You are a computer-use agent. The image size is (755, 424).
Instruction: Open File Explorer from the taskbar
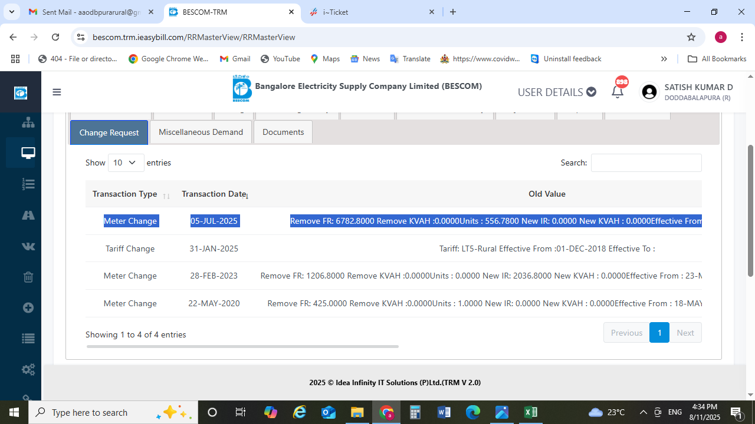(357, 412)
